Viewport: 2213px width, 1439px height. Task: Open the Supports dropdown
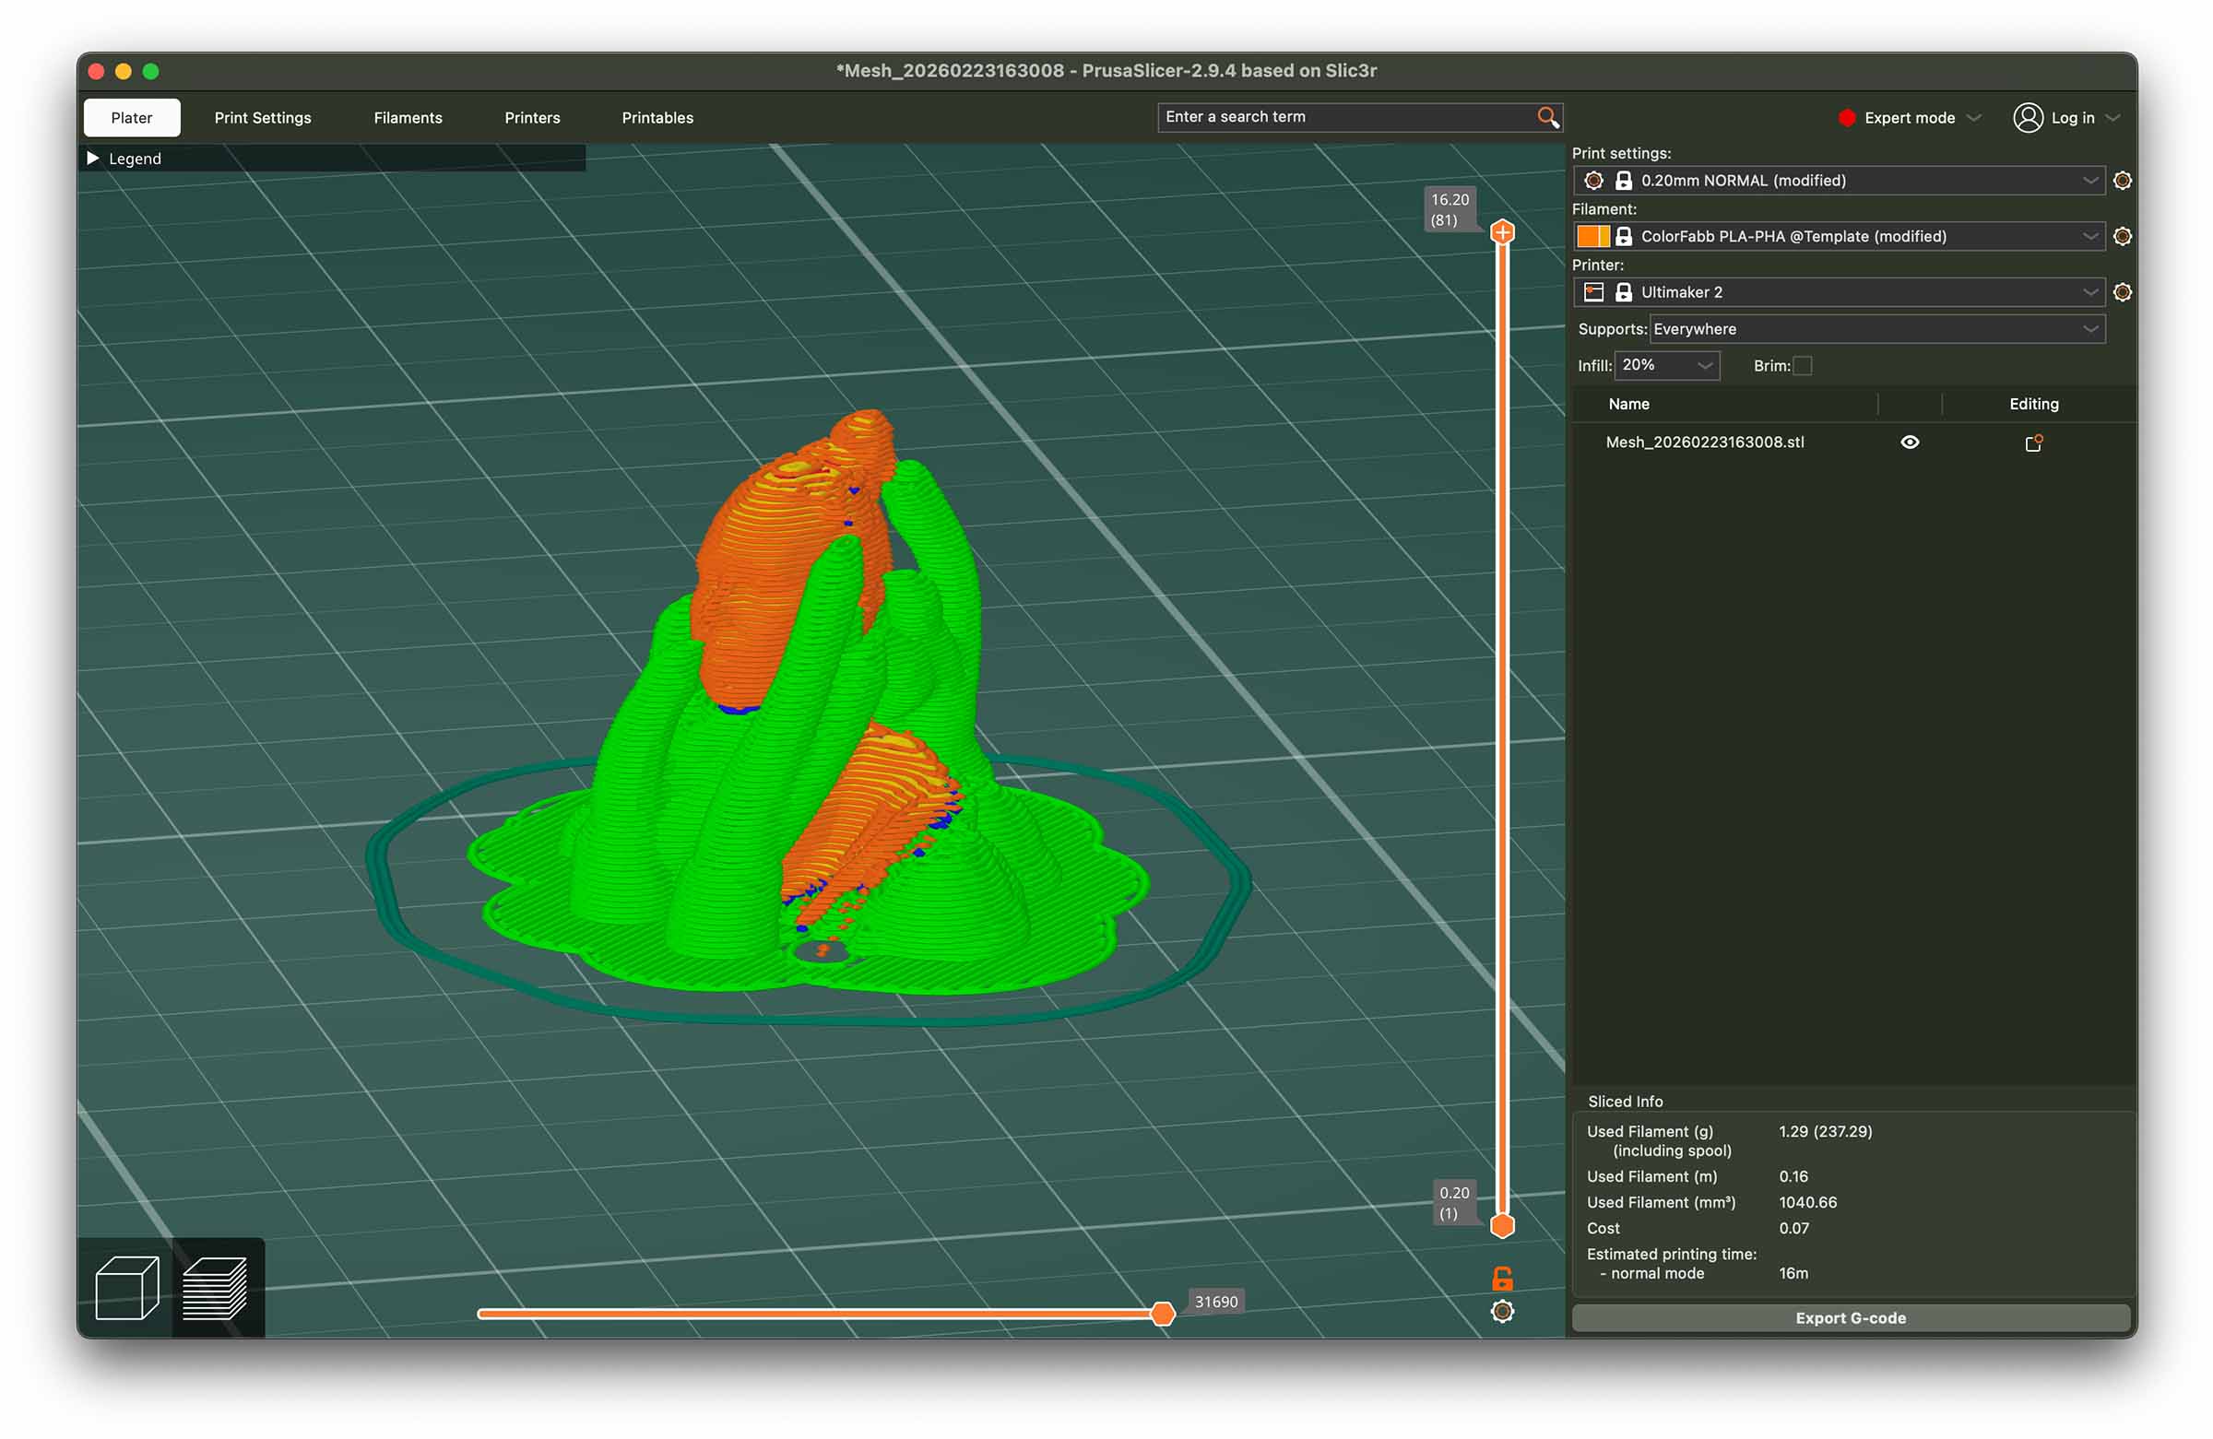click(x=1876, y=329)
